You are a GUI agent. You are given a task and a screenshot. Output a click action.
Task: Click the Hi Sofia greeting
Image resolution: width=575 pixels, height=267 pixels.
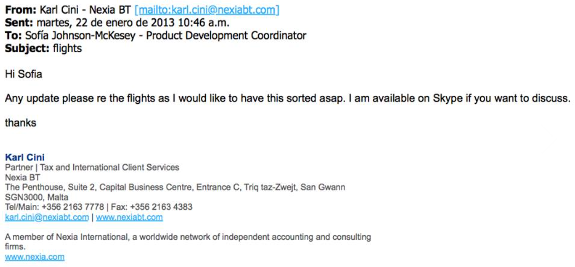coord(24,74)
